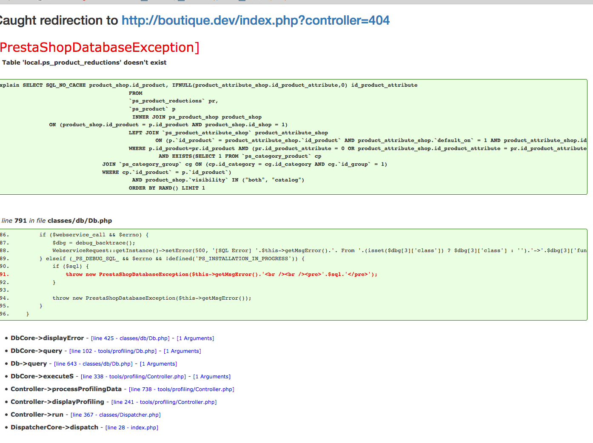Click the "WHERE cp.`id_product` = p.`id_product`)" line

click(x=167, y=172)
